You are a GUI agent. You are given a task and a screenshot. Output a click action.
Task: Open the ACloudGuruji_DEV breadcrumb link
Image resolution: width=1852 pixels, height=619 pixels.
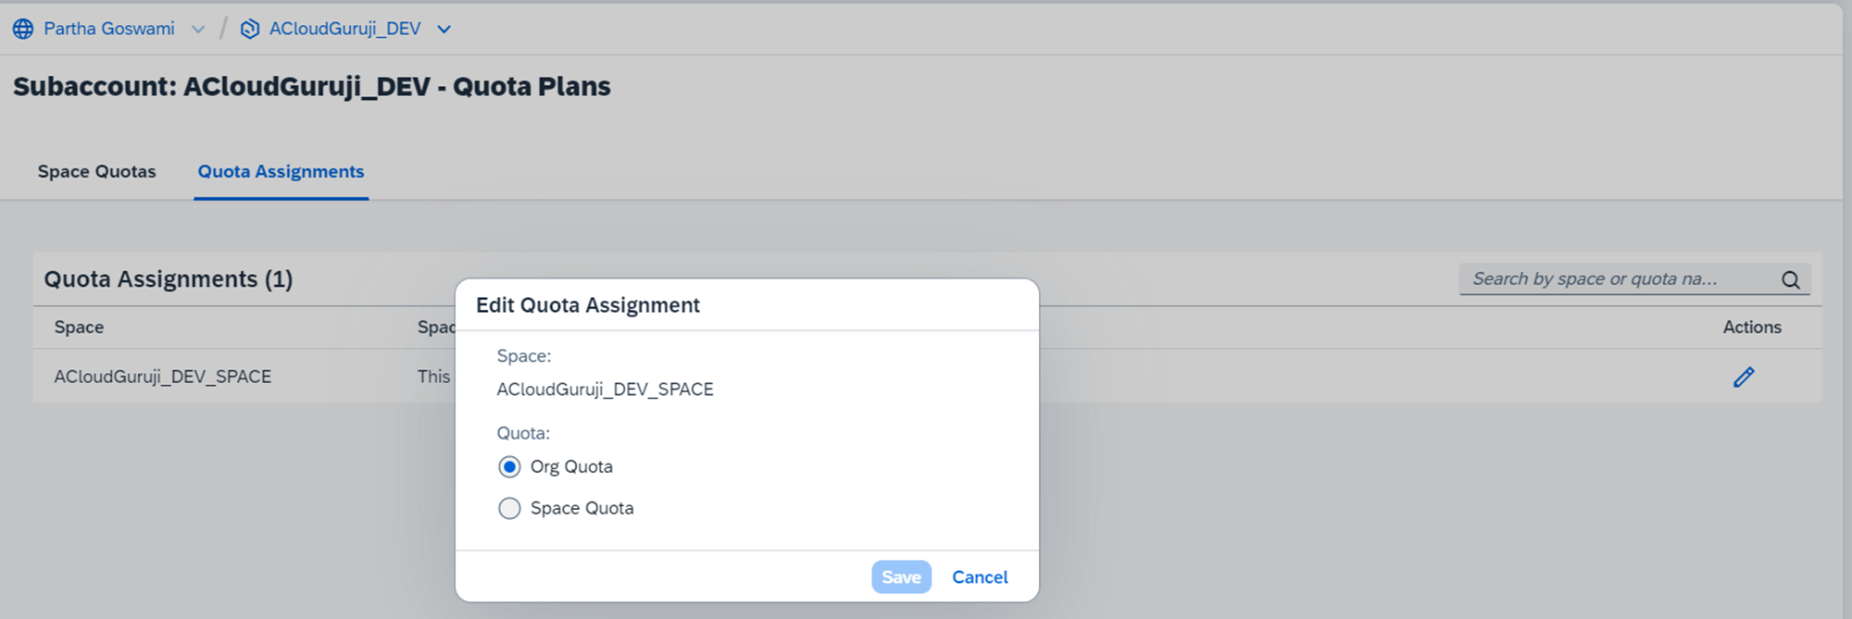coord(344,29)
